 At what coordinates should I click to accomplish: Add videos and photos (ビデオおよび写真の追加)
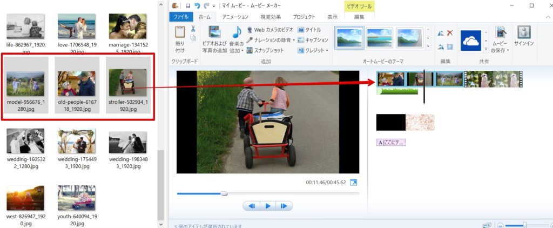(x=214, y=39)
